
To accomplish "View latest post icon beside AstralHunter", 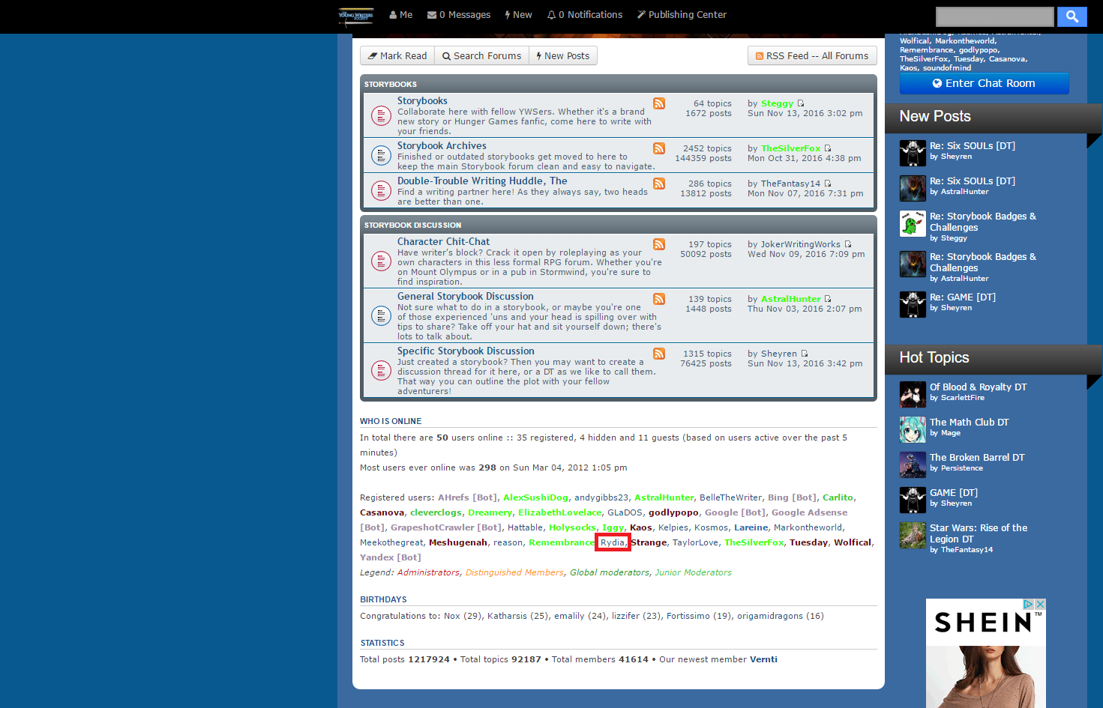I will (x=828, y=299).
